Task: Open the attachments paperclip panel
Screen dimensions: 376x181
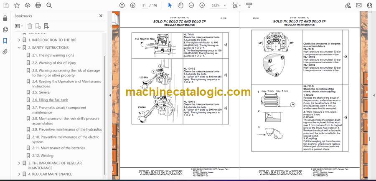Action: click(5, 52)
